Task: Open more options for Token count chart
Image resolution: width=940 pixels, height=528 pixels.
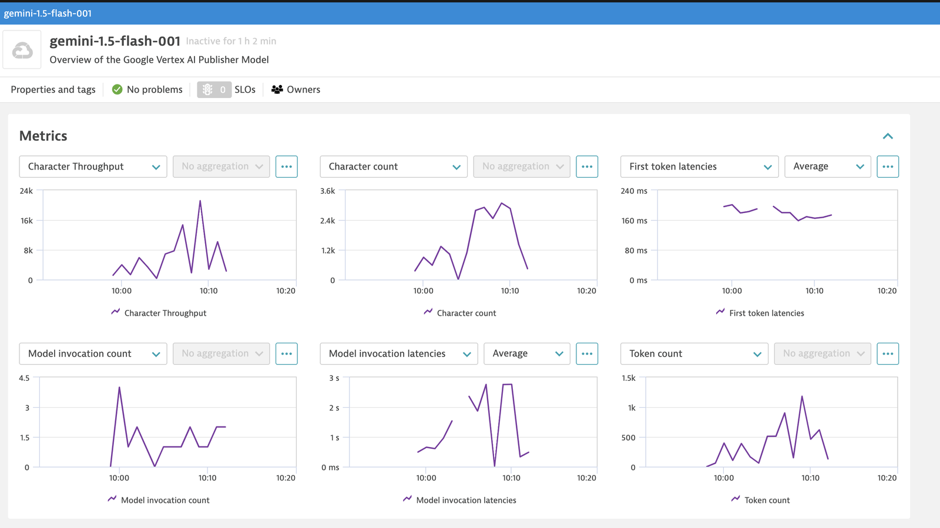Action: click(888, 354)
